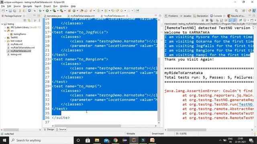Click the Debug bug icon in toolbar
The width and height of the screenshot is (257, 144).
tap(40, 11)
